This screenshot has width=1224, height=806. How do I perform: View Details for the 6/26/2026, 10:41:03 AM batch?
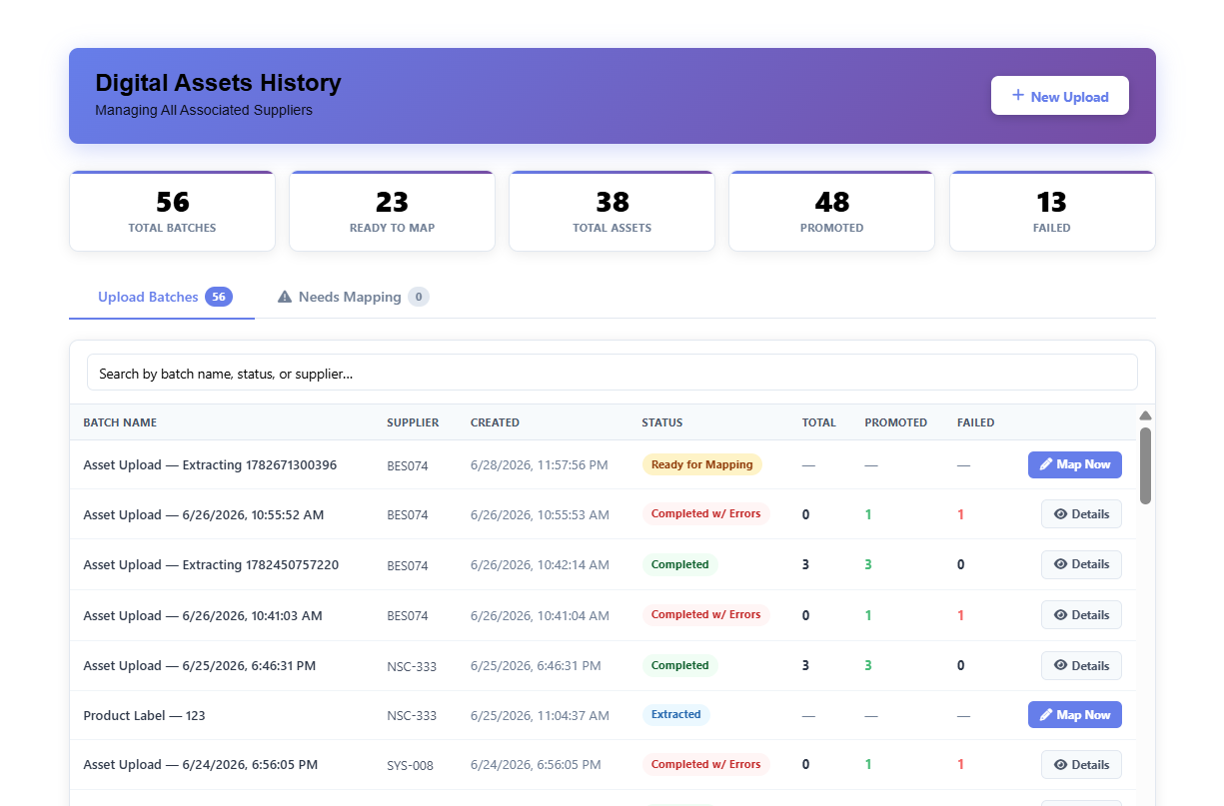coord(1081,615)
